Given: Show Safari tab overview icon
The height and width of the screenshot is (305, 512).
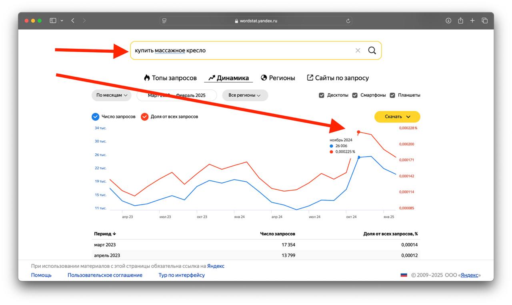Looking at the screenshot, I should pyautogui.click(x=484, y=20).
